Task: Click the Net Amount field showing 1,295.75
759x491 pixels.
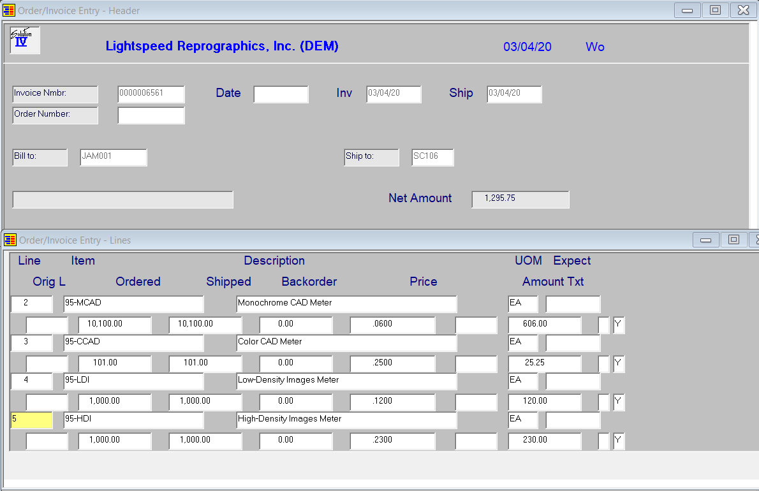Action: click(520, 199)
